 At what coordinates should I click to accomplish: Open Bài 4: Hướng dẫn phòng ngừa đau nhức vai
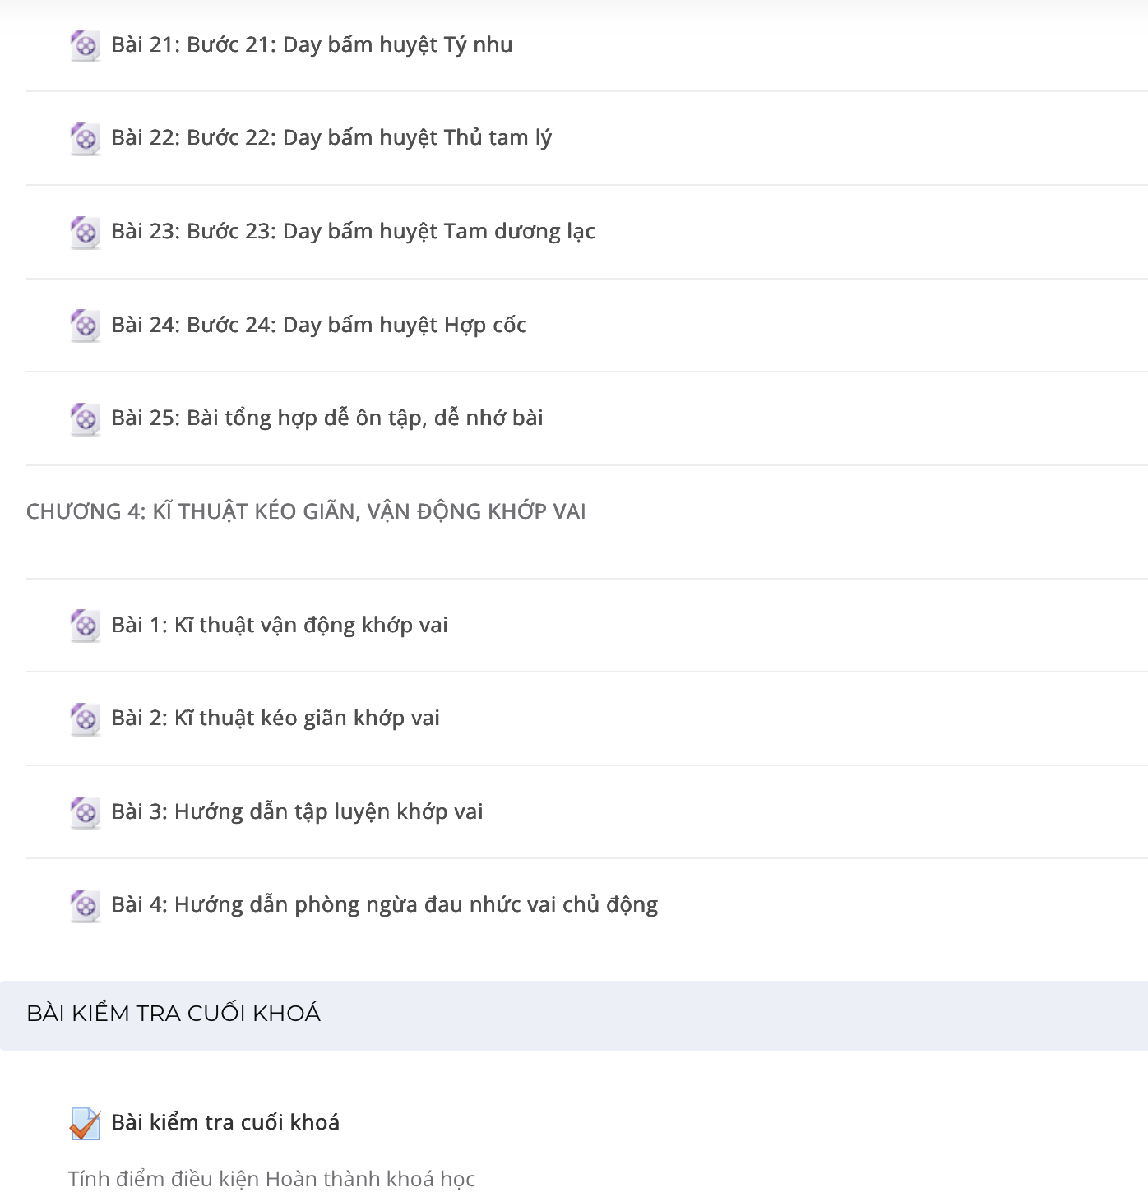pyautogui.click(x=385, y=904)
